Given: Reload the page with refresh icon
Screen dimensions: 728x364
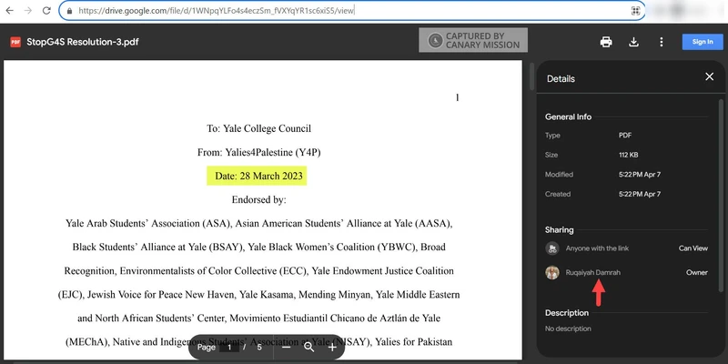Looking at the screenshot, I should [46, 11].
